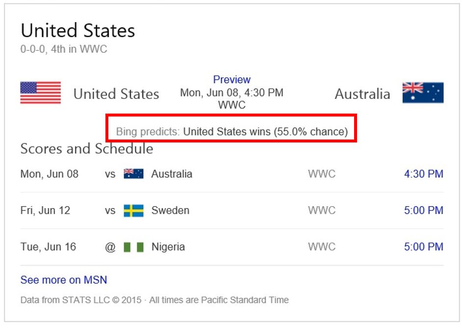Image resolution: width=462 pixels, height=328 pixels.
Task: Click the Fri, Jun 12 date
Action: 45,211
